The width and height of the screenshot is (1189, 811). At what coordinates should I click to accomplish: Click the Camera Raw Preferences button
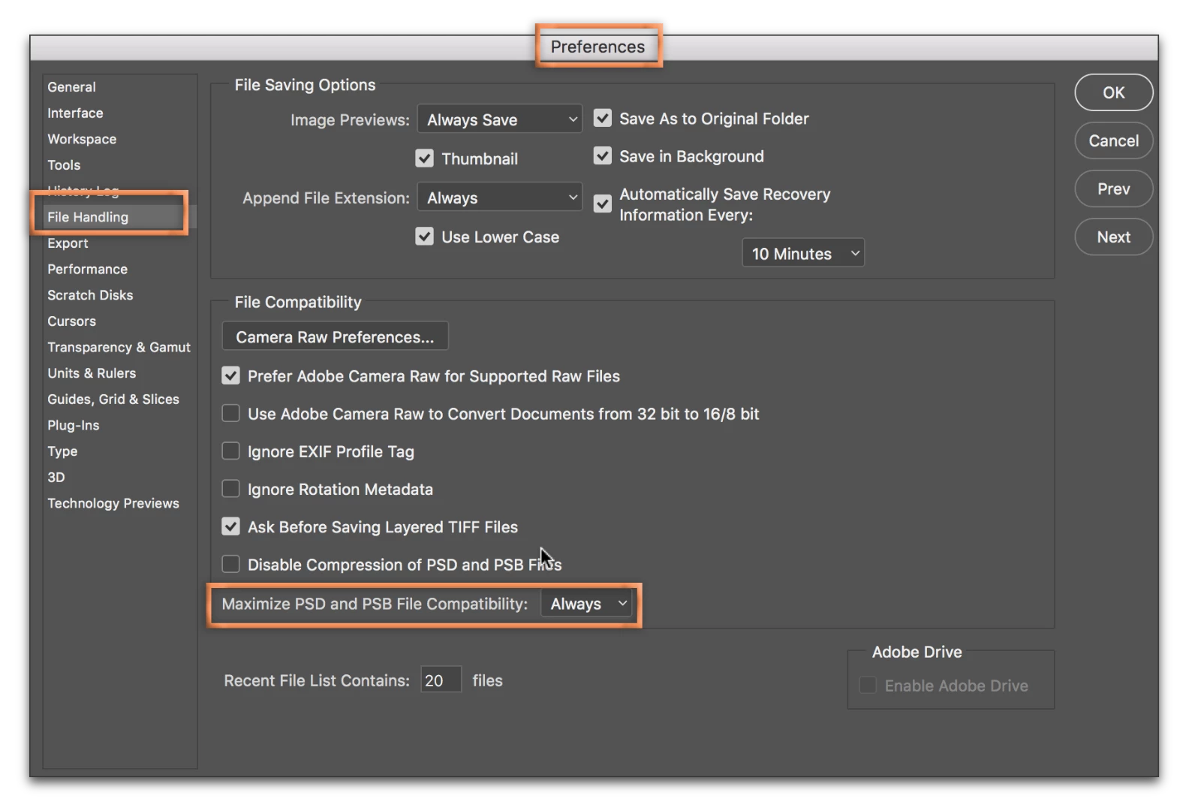[335, 336]
